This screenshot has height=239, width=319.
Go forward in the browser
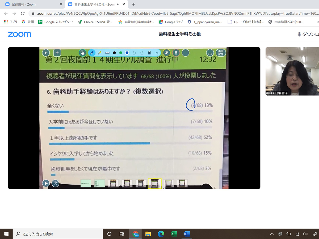tap(14, 13)
